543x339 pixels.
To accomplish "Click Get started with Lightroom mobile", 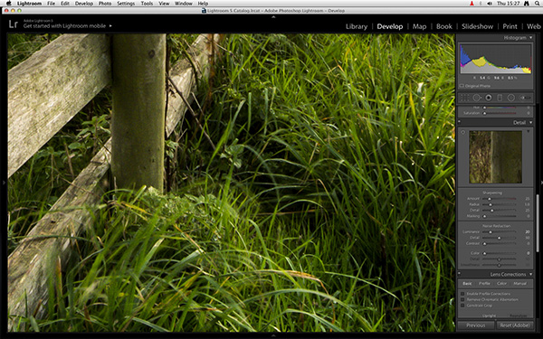I will (x=64, y=26).
